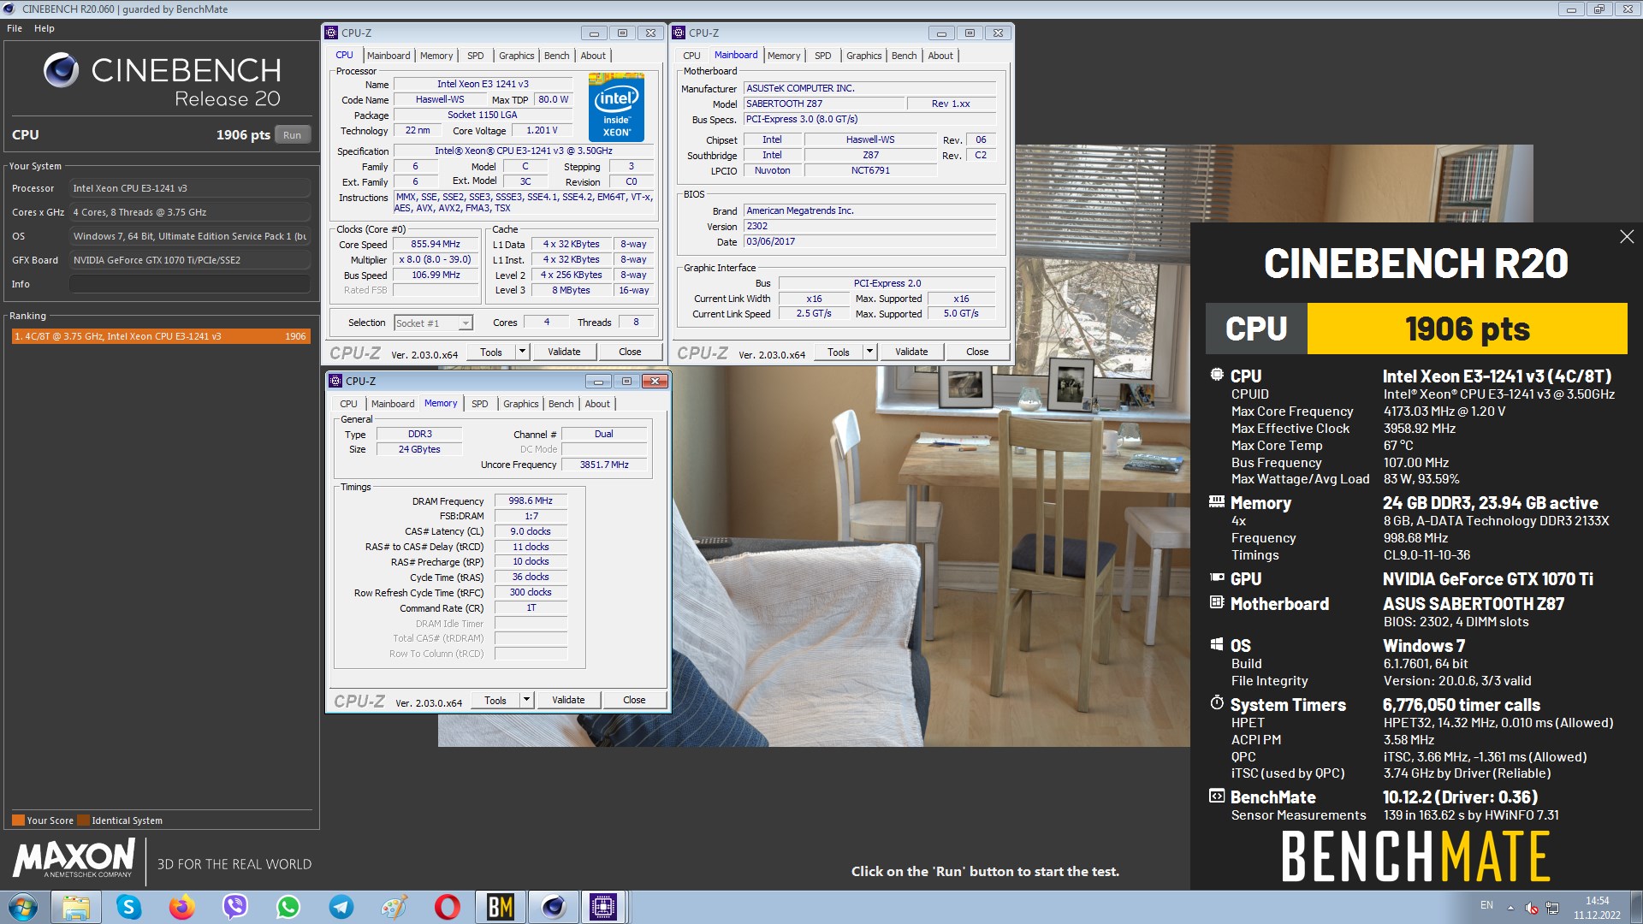1643x924 pixels.
Task: Open Paint from the taskbar
Action: (x=394, y=907)
